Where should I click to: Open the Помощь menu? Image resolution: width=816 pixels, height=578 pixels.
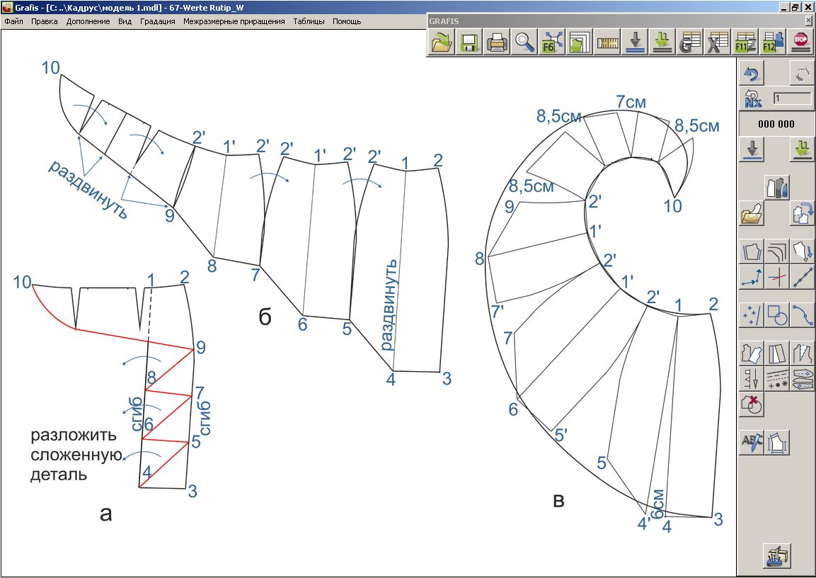pos(347,21)
